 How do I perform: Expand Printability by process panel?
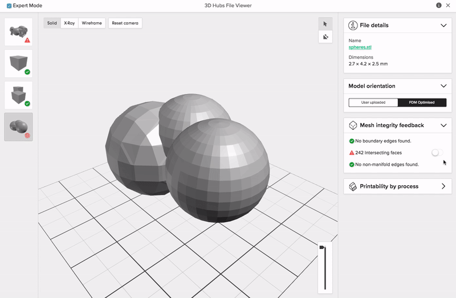443,186
